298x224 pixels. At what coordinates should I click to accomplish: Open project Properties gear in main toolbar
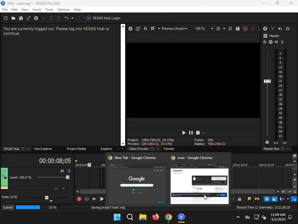click(x=36, y=18)
